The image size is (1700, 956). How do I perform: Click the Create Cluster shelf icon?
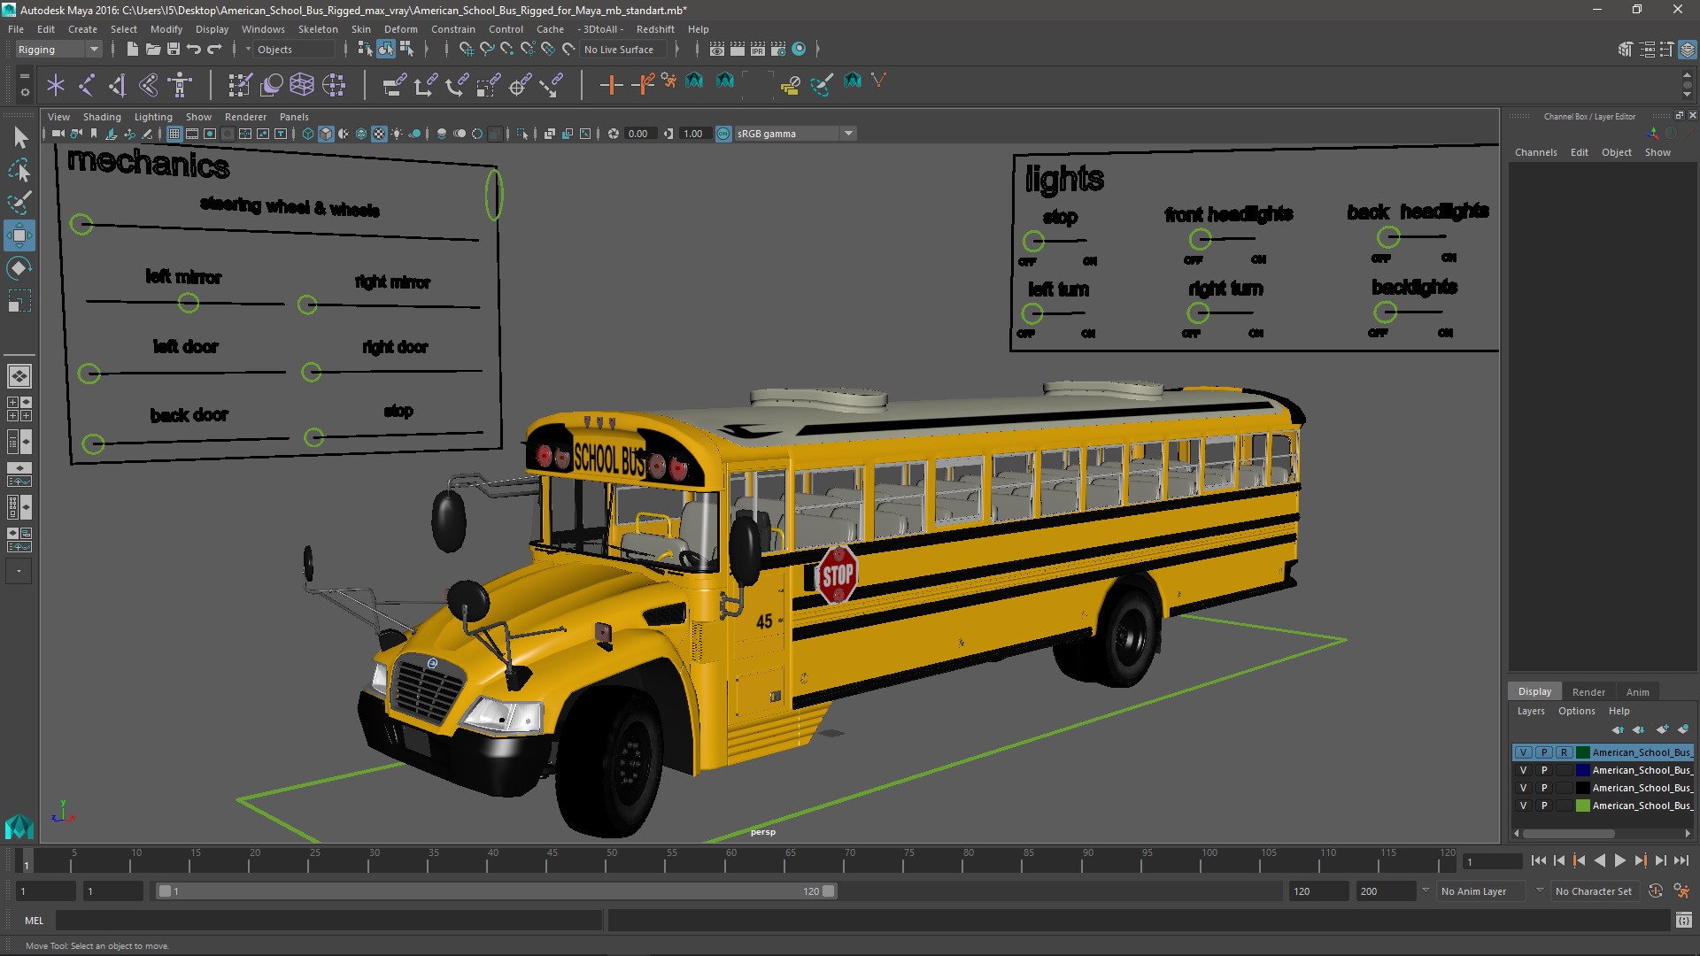(x=334, y=85)
